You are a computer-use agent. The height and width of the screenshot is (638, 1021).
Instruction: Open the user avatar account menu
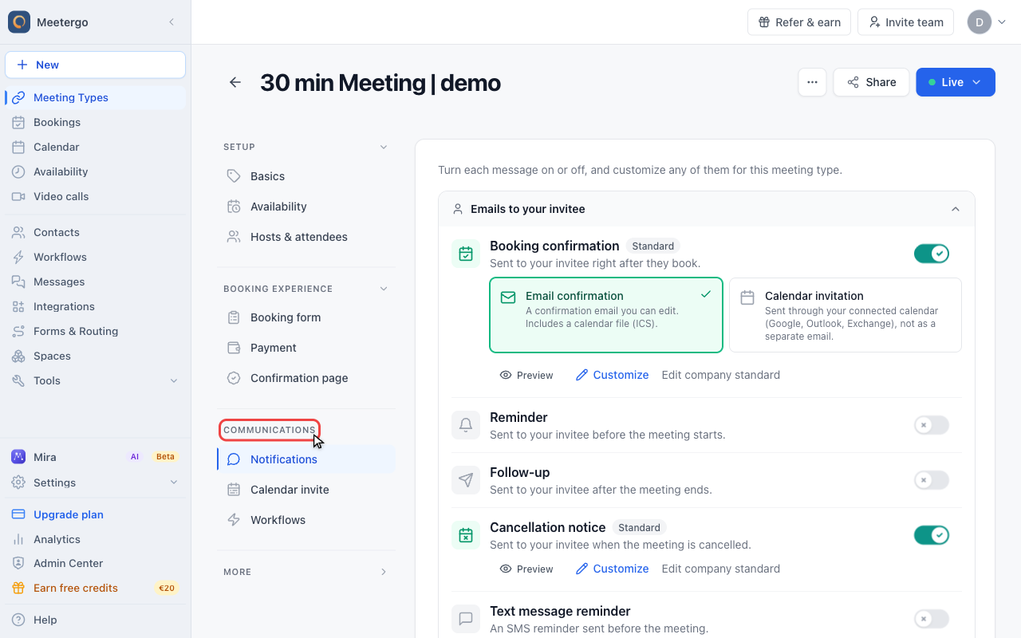pos(987,22)
